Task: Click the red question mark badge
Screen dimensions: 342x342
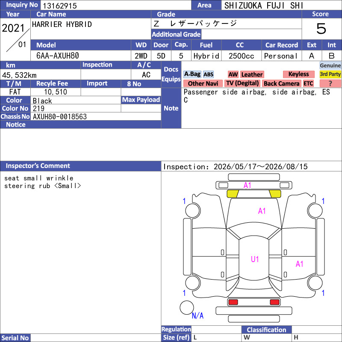Action: [x=330, y=83]
